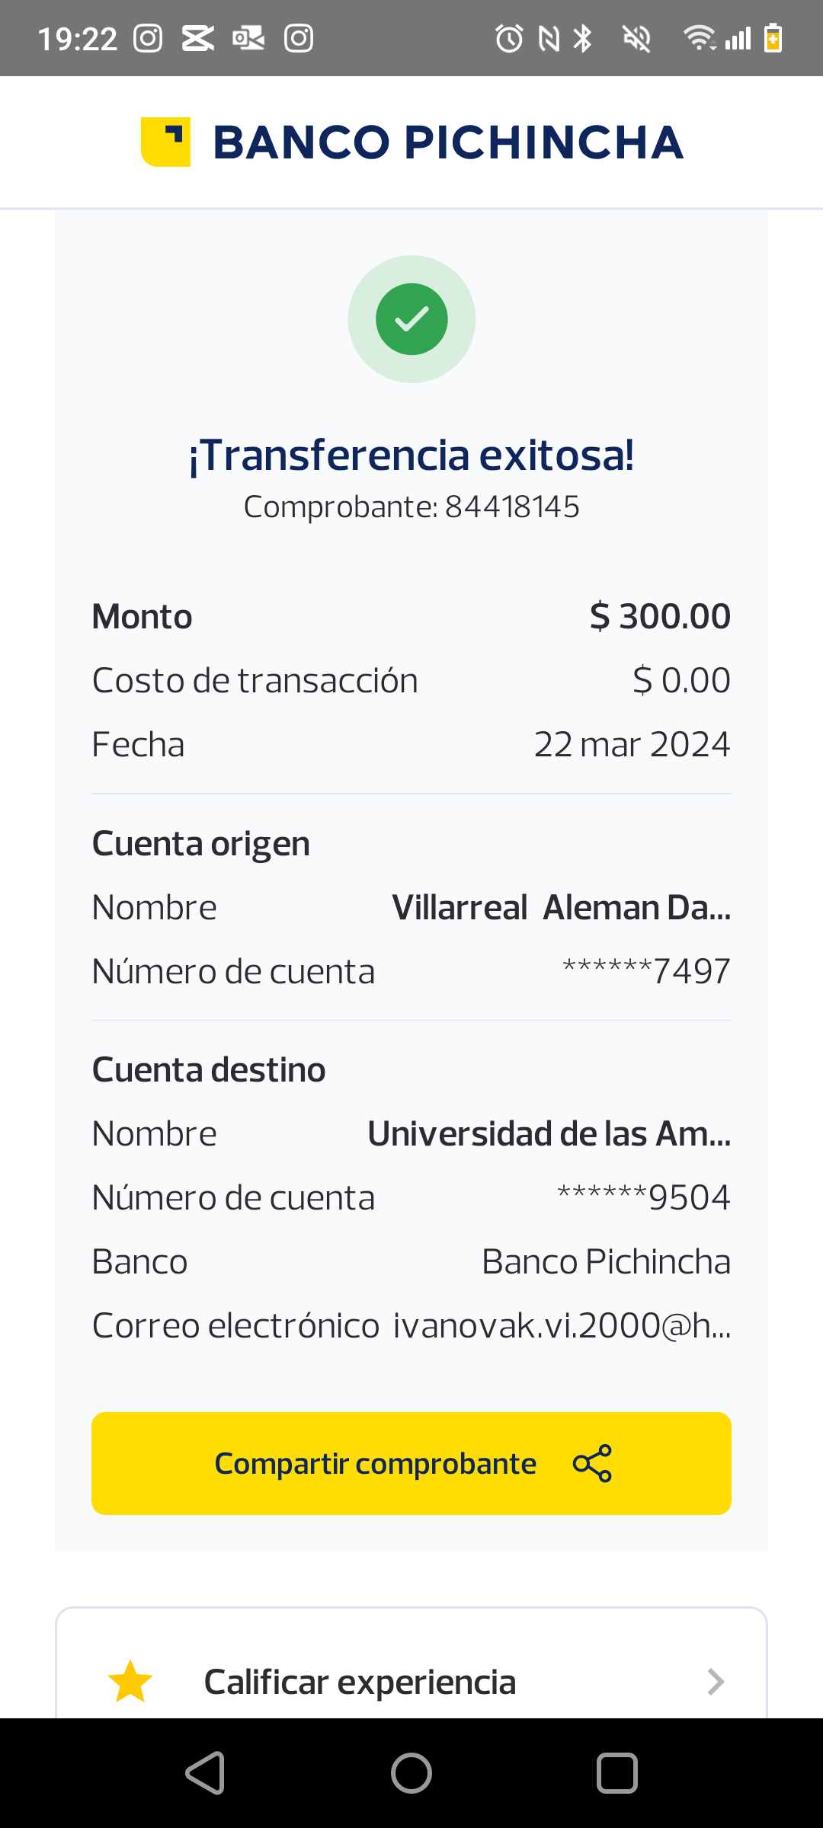Open chevron next to Calificar experiencia
823x1828 pixels.
tap(715, 1681)
